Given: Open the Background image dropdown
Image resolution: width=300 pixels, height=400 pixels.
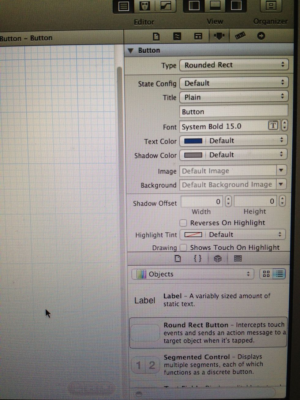Looking at the screenshot, I should 281,185.
